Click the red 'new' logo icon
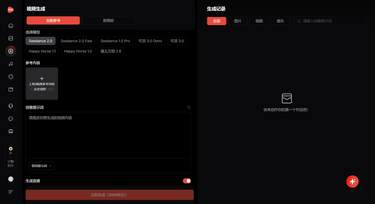 coord(11,10)
